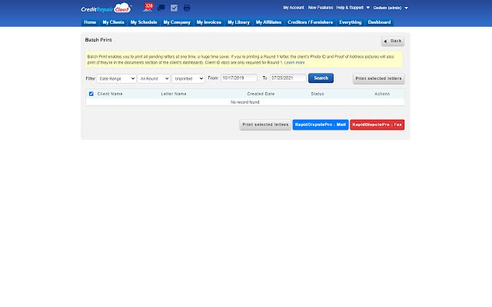Click the printer icon in header
This screenshot has height=307, width=492.
point(187,8)
